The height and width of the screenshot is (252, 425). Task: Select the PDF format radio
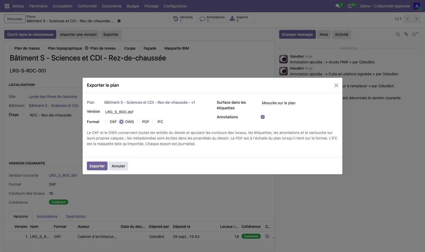[138, 122]
